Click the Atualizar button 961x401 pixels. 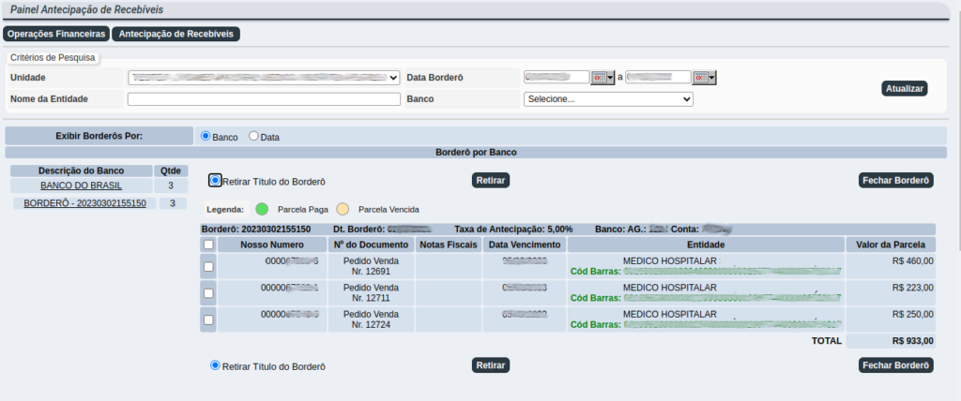coord(906,88)
